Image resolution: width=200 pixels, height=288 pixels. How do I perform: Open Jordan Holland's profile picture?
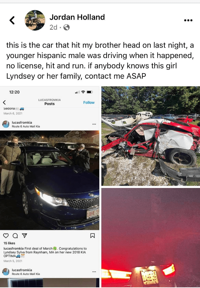click(x=35, y=20)
